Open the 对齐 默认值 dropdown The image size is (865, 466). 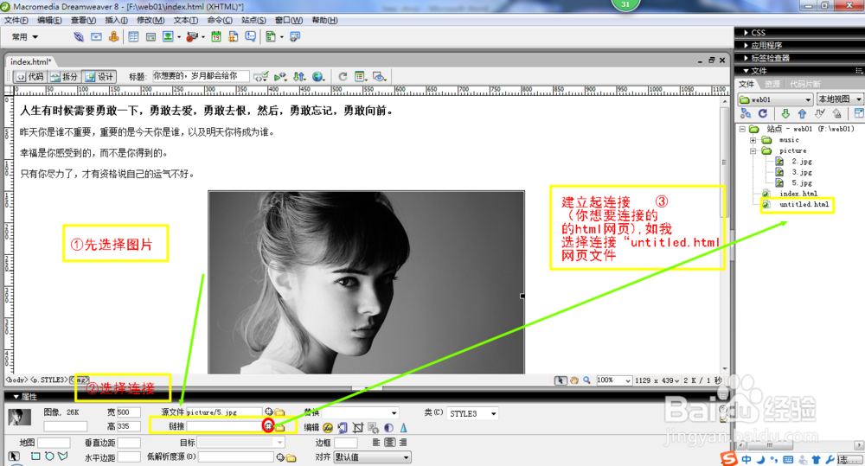[372, 457]
